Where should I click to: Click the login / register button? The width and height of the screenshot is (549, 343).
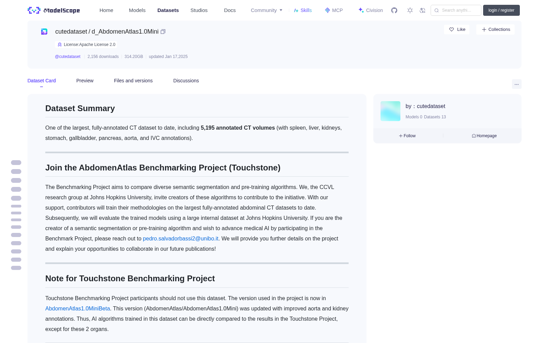[501, 10]
